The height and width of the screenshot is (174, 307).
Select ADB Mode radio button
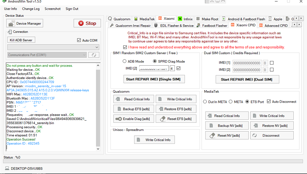pos(124,61)
